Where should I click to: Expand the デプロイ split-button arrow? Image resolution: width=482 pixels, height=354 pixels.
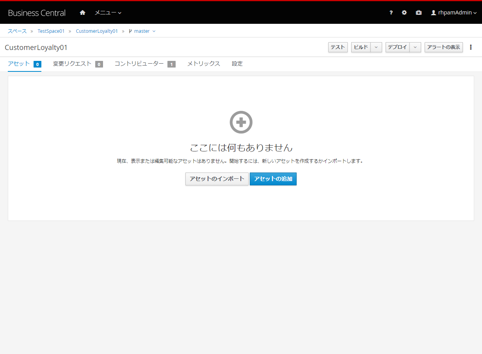(x=415, y=47)
